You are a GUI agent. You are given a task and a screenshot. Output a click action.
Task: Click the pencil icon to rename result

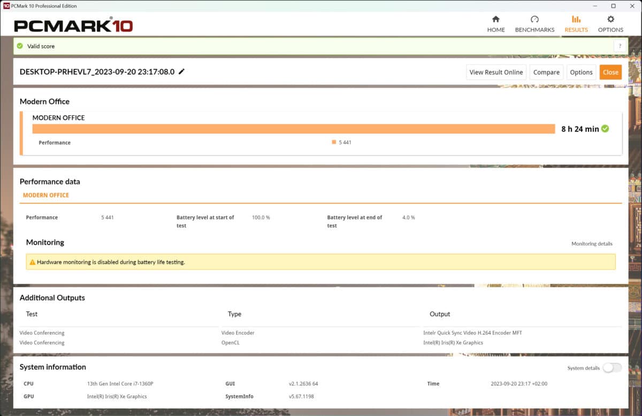182,72
